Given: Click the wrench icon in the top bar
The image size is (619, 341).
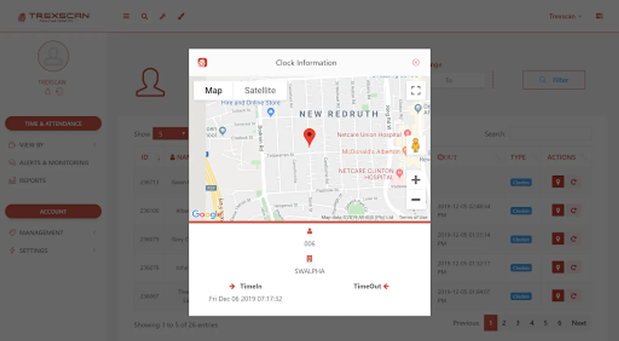Looking at the screenshot, I should click(x=163, y=16).
